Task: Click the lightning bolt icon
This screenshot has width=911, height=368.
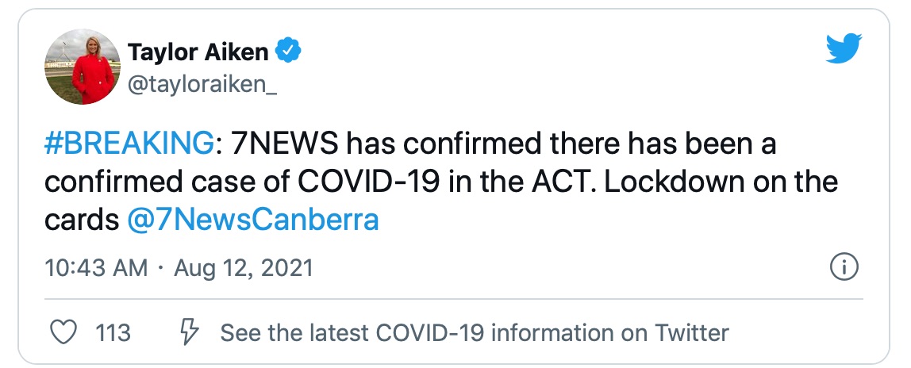Action: click(190, 332)
